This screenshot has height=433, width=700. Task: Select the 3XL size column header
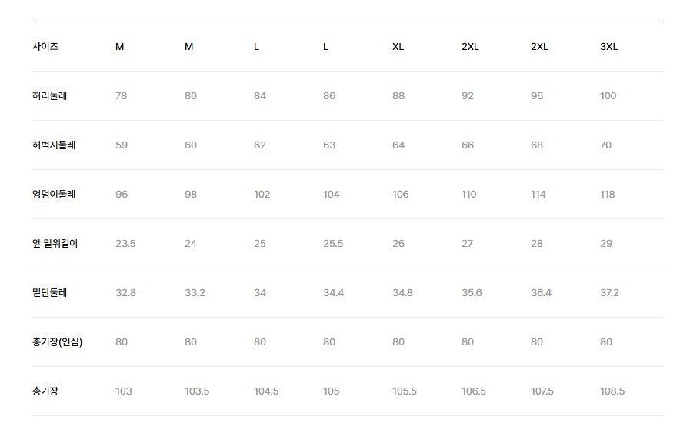point(608,47)
